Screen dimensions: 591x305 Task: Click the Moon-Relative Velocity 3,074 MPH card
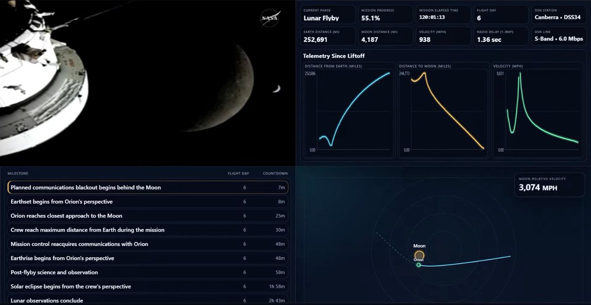click(x=549, y=184)
